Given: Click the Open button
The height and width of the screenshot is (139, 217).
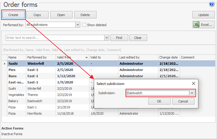Looking at the screenshot, I should [61, 15].
